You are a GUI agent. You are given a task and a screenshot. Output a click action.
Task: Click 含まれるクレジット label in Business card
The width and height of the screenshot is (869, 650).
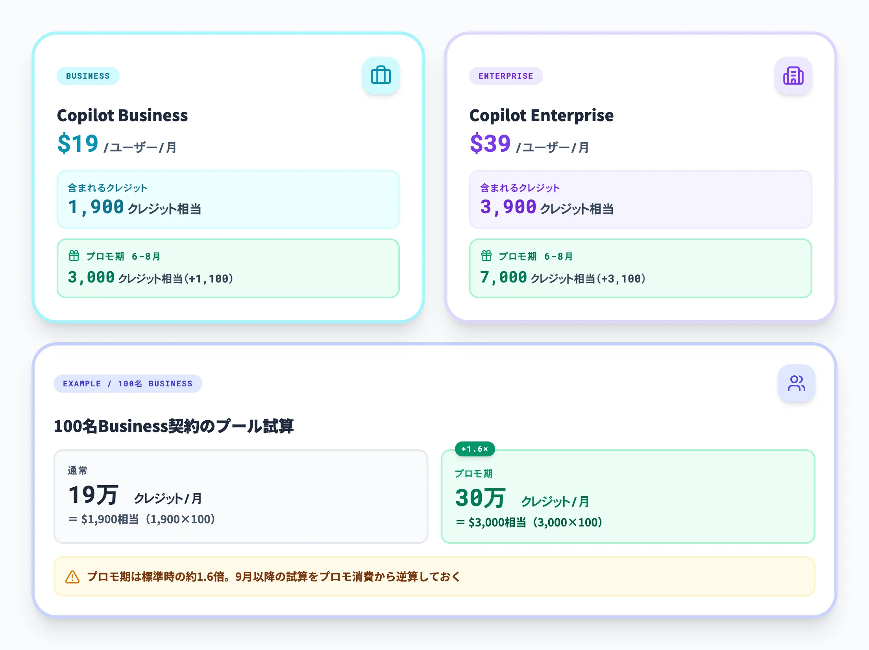(107, 188)
